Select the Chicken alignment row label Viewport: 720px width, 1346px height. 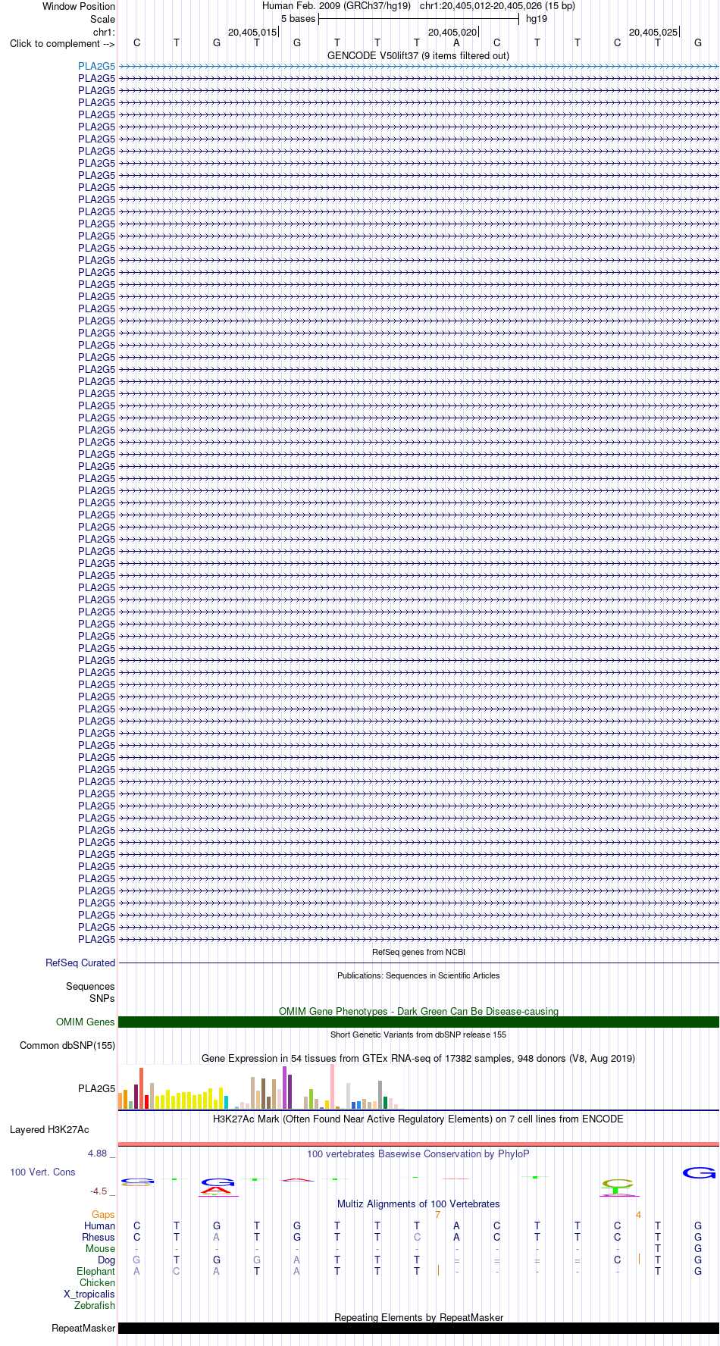[98, 1283]
